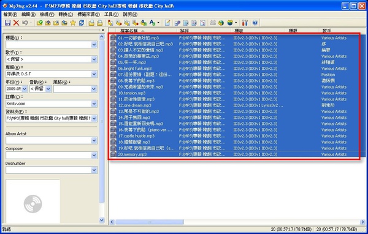Image resolution: width=368 pixels, height=234 pixels.
Task: Expand the 年份(Y) field dropdown
Action: 25,89
